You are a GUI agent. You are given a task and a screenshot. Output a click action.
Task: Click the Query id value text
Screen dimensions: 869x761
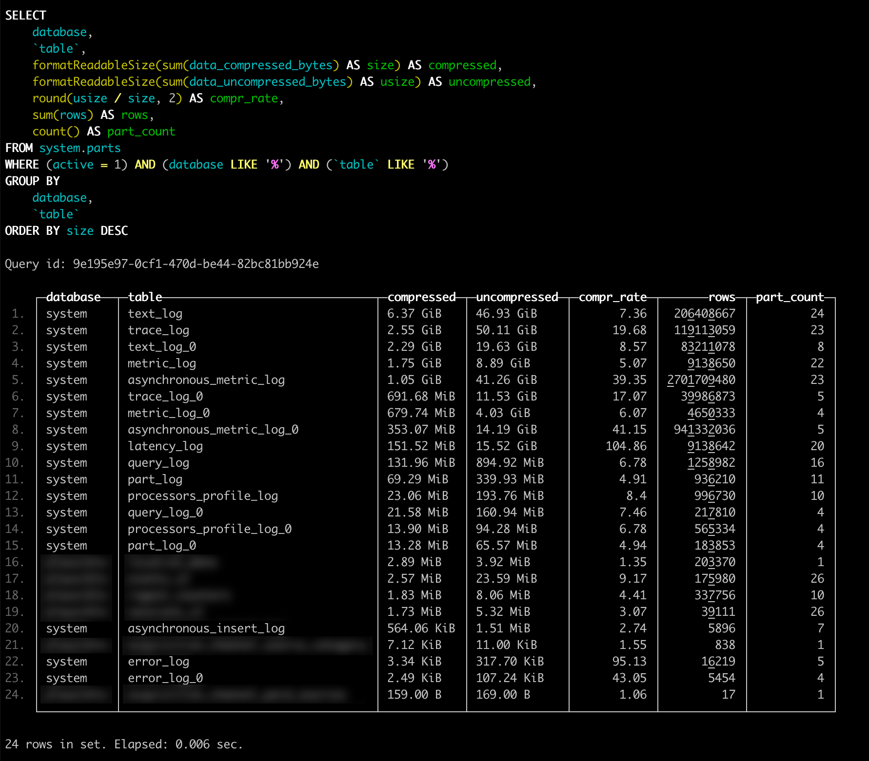195,264
